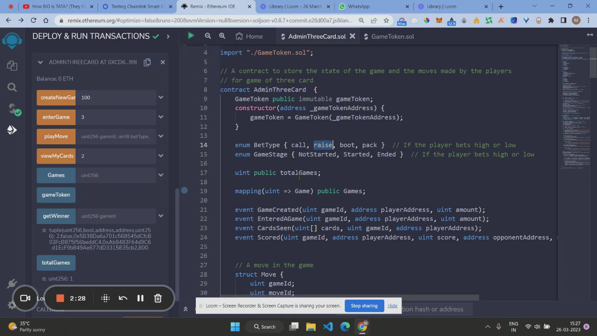Share this page from the address bar
Image resolution: width=597 pixels, height=336 pixels.
[374, 21]
